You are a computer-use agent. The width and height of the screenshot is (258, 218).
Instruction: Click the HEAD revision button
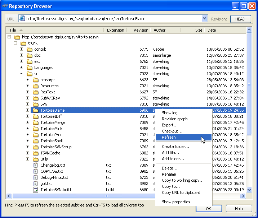click(241, 19)
